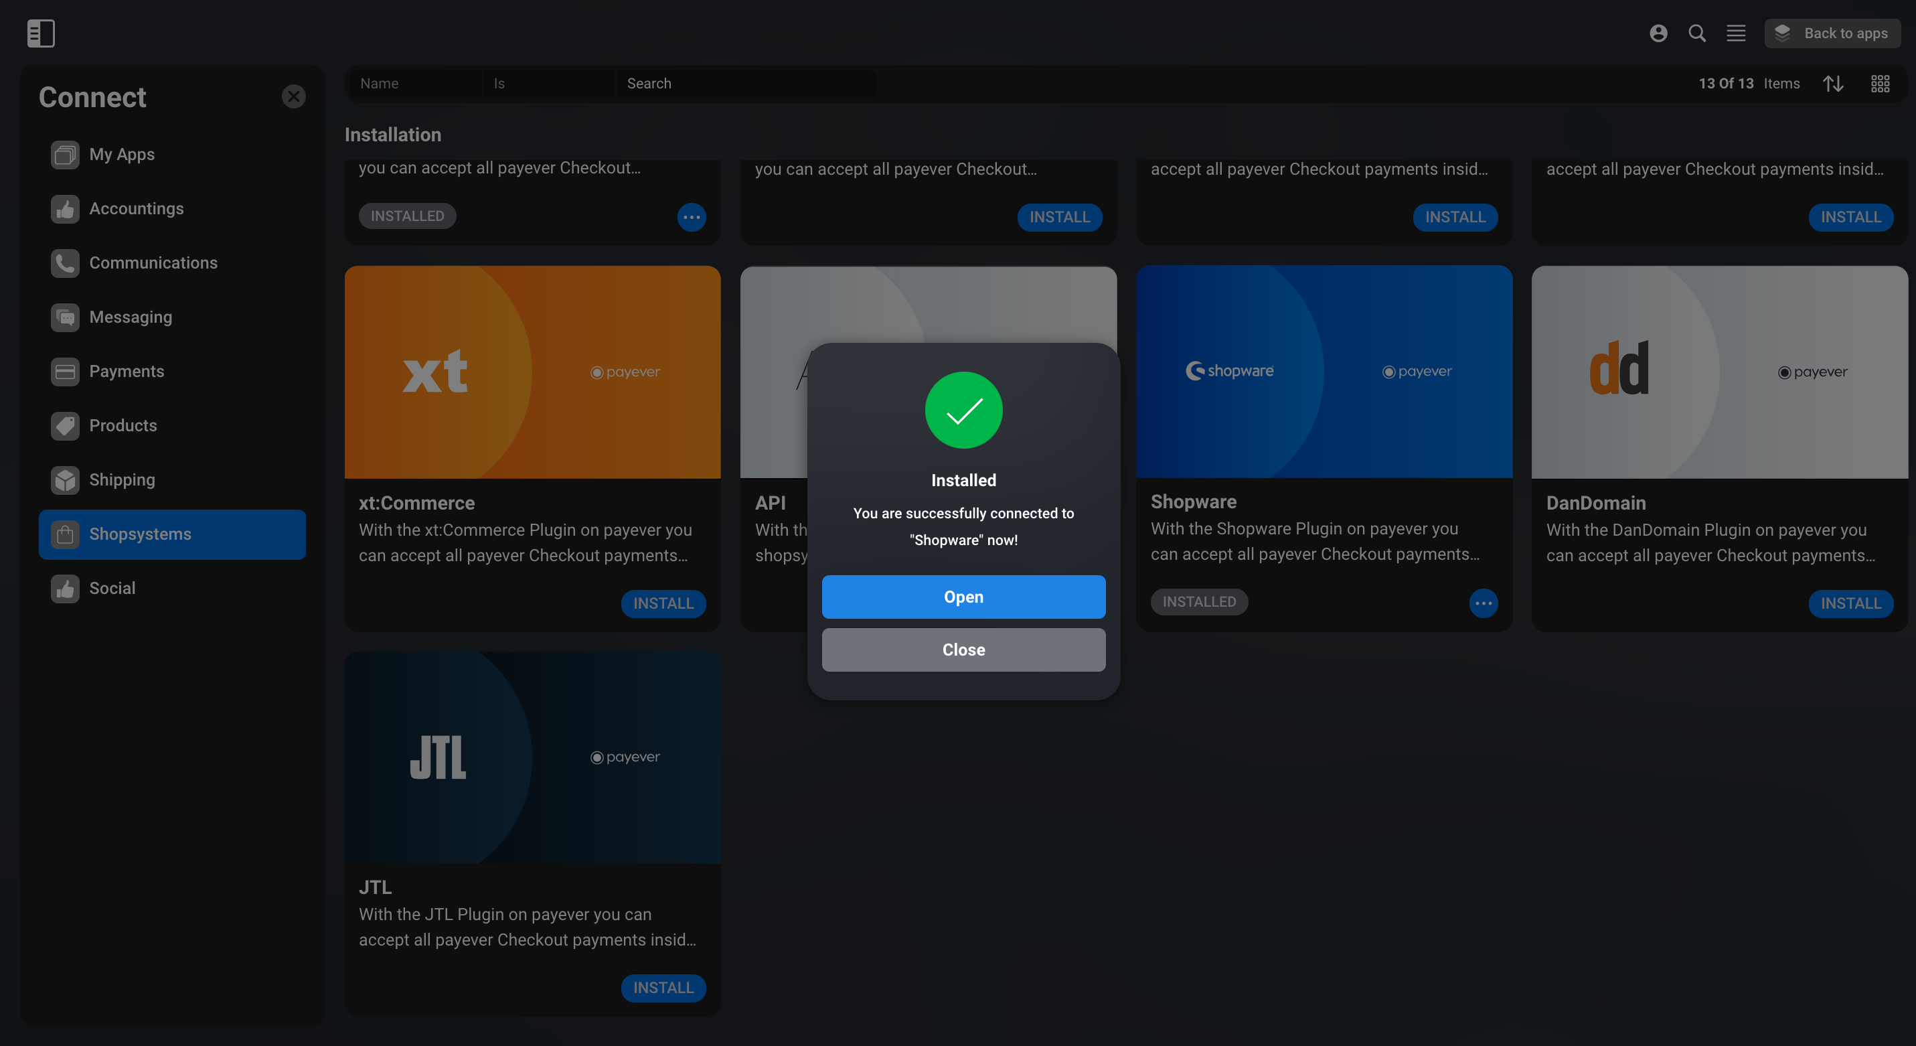Install the DanDomain plugin

tap(1850, 603)
